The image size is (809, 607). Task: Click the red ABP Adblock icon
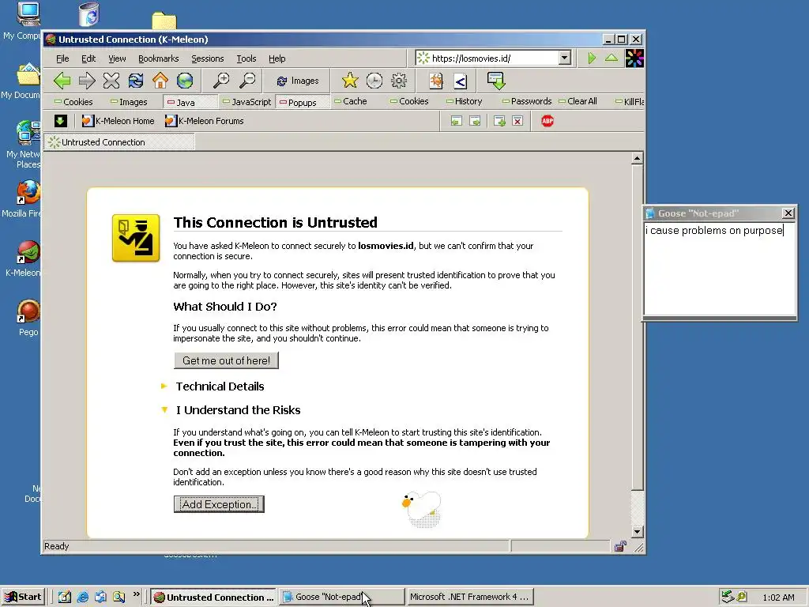coord(547,121)
